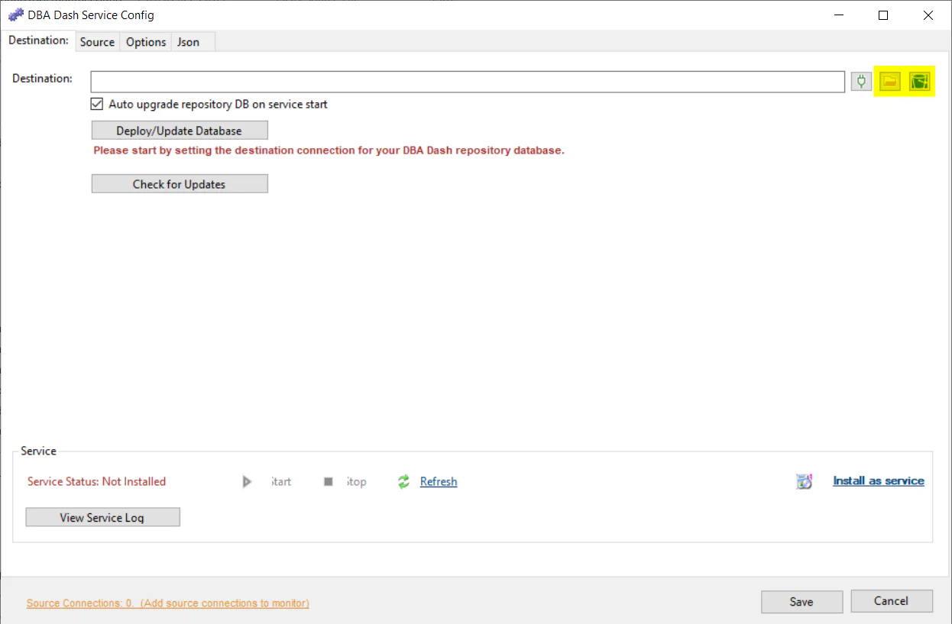Open View Service Log
952x624 pixels.
click(102, 517)
